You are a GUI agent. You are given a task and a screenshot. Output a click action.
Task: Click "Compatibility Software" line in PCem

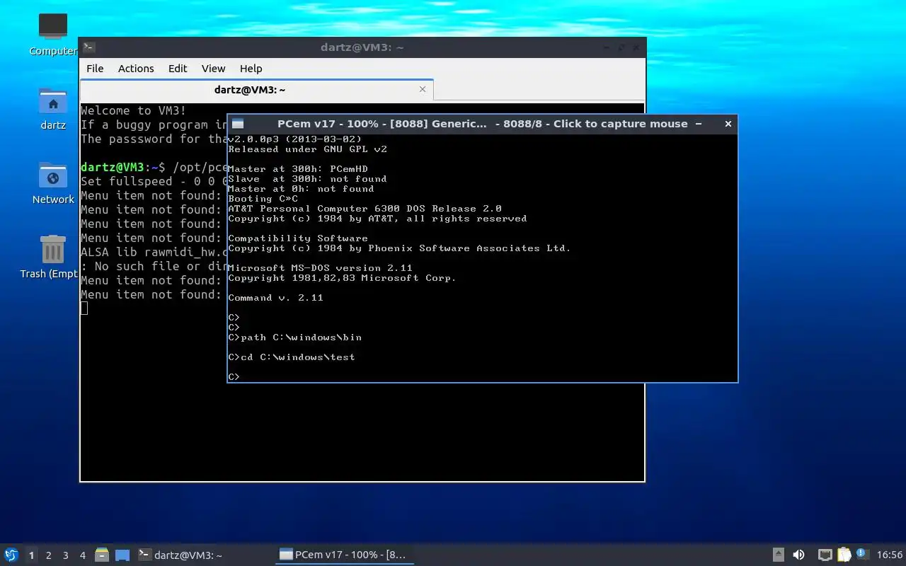pos(298,238)
